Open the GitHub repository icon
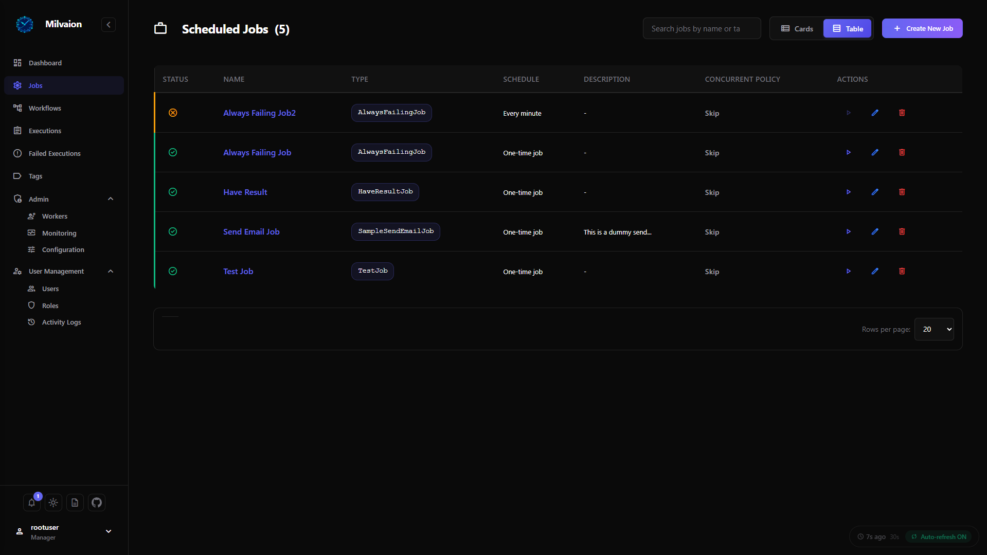The width and height of the screenshot is (987, 555). [x=97, y=503]
